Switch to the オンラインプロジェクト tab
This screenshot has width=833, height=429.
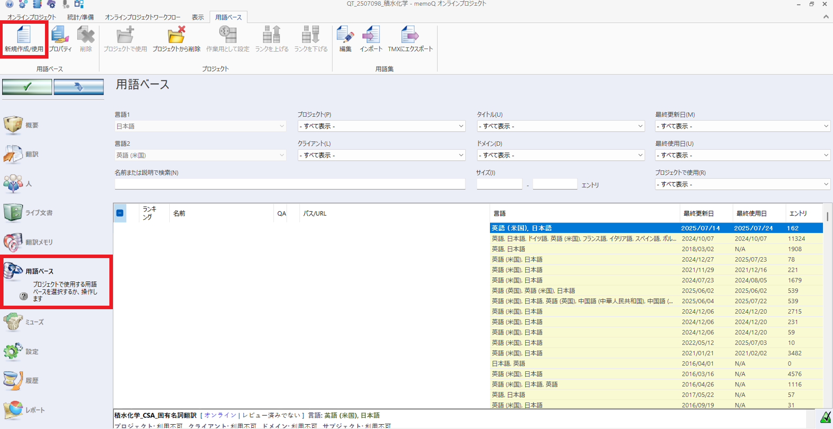click(x=32, y=17)
